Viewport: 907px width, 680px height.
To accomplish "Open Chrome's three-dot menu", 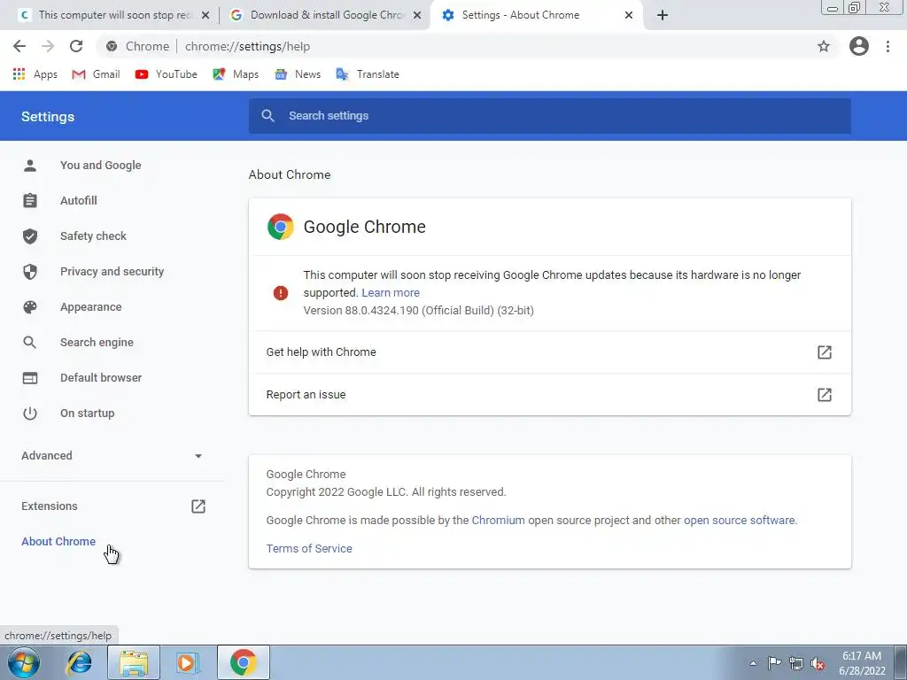I will pyautogui.click(x=888, y=46).
